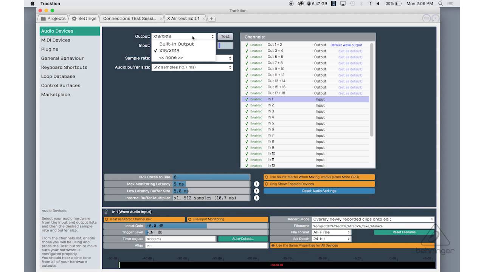Adjust the CPU Cores to Use slider
Screen dimensions: 484x272
[211, 177]
